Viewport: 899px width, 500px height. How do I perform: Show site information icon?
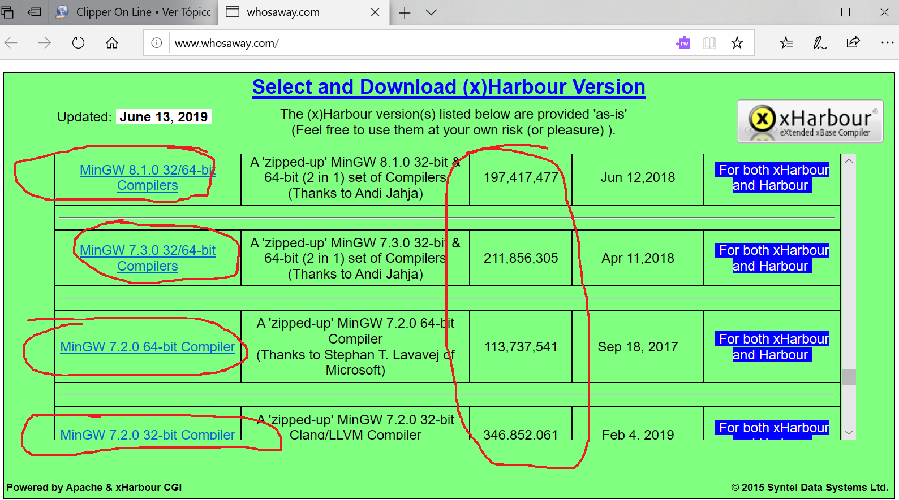coord(157,43)
